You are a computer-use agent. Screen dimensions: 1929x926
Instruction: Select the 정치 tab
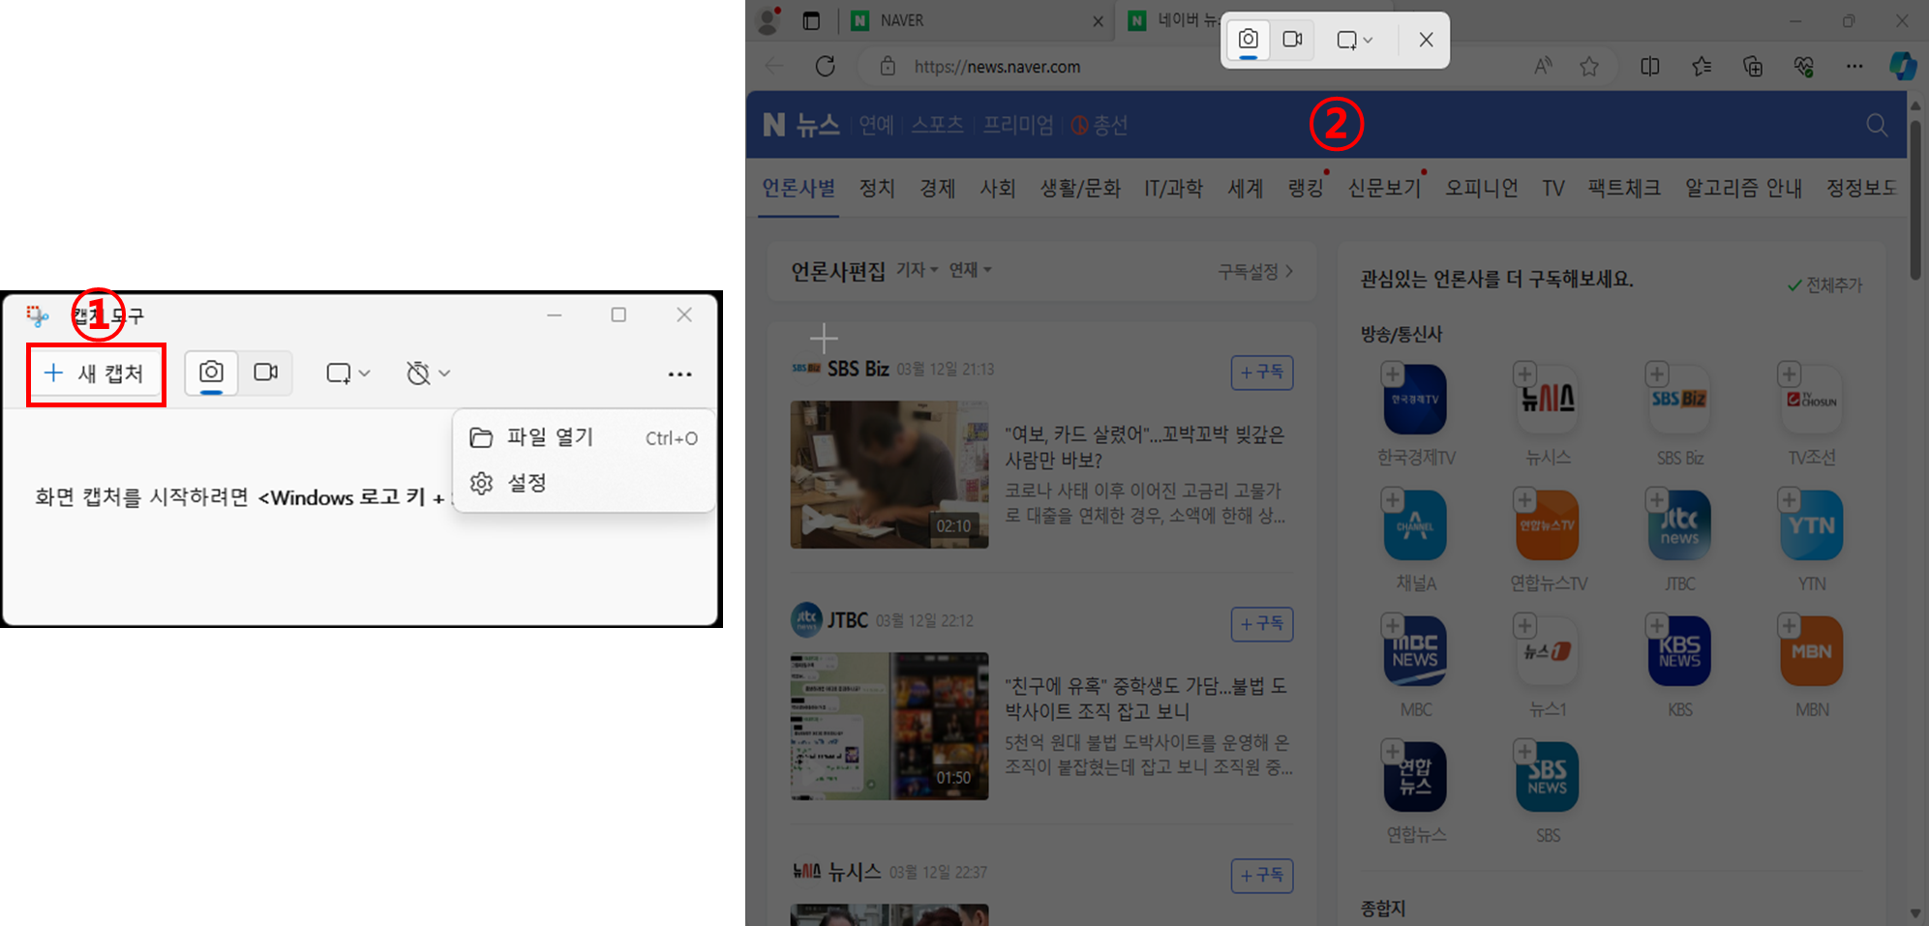(877, 188)
